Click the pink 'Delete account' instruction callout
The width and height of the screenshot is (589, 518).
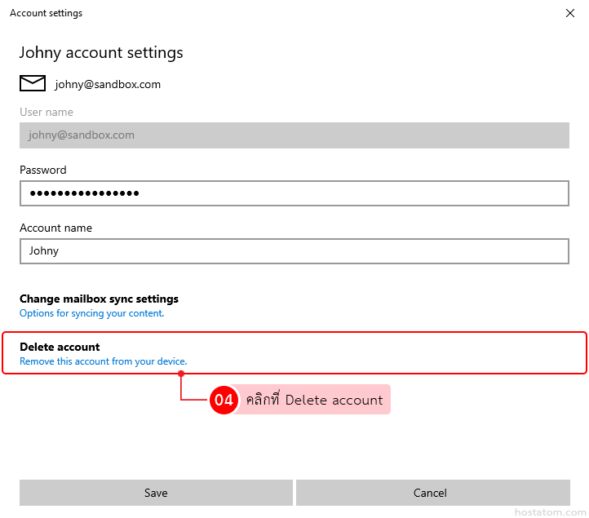(x=314, y=400)
